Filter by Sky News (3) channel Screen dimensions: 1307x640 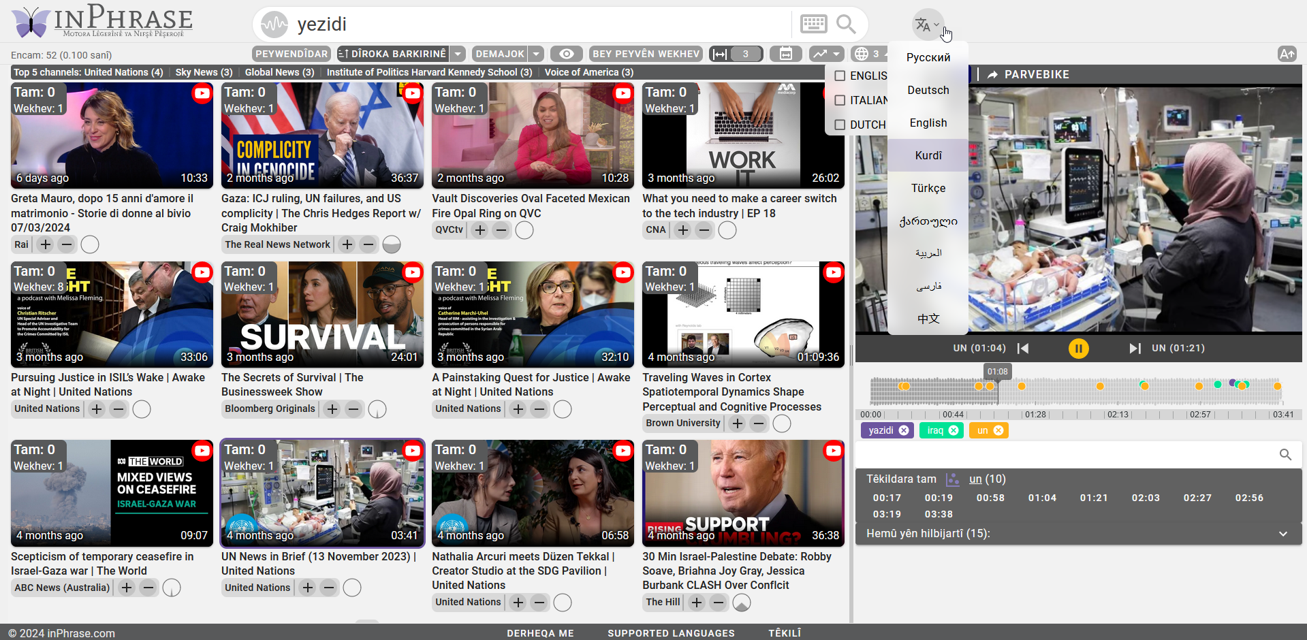click(204, 72)
